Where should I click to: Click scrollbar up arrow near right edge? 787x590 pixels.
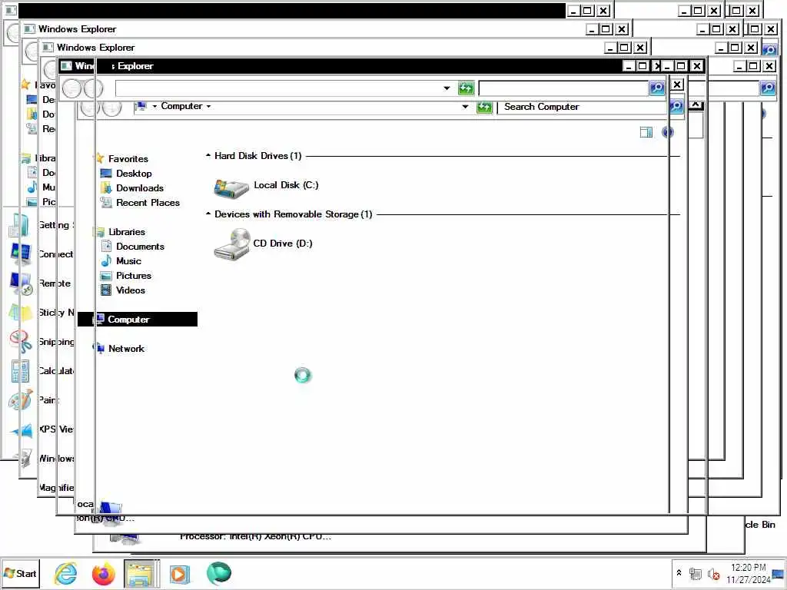pyautogui.click(x=695, y=104)
